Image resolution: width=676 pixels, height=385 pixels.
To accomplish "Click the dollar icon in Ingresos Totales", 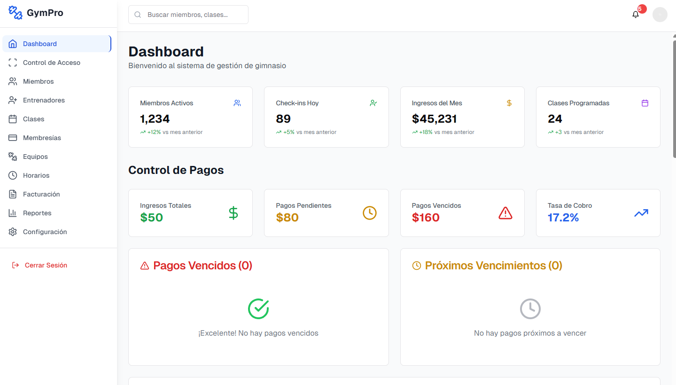I will click(233, 213).
